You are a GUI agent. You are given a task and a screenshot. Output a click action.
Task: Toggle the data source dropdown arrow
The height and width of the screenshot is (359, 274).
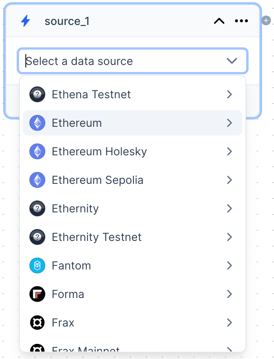[232, 61]
